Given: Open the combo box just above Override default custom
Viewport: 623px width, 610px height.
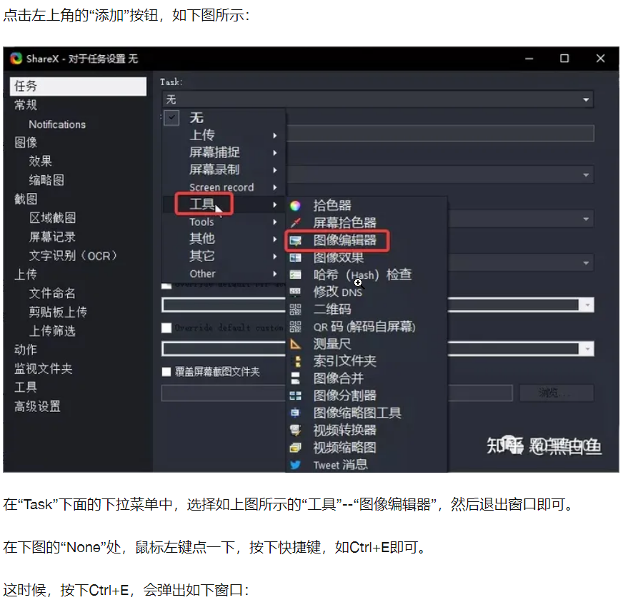Looking at the screenshot, I should [377, 305].
